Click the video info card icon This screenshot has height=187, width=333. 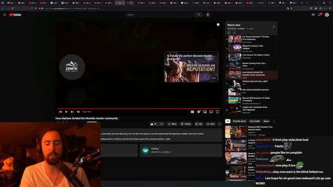[x=218, y=24]
